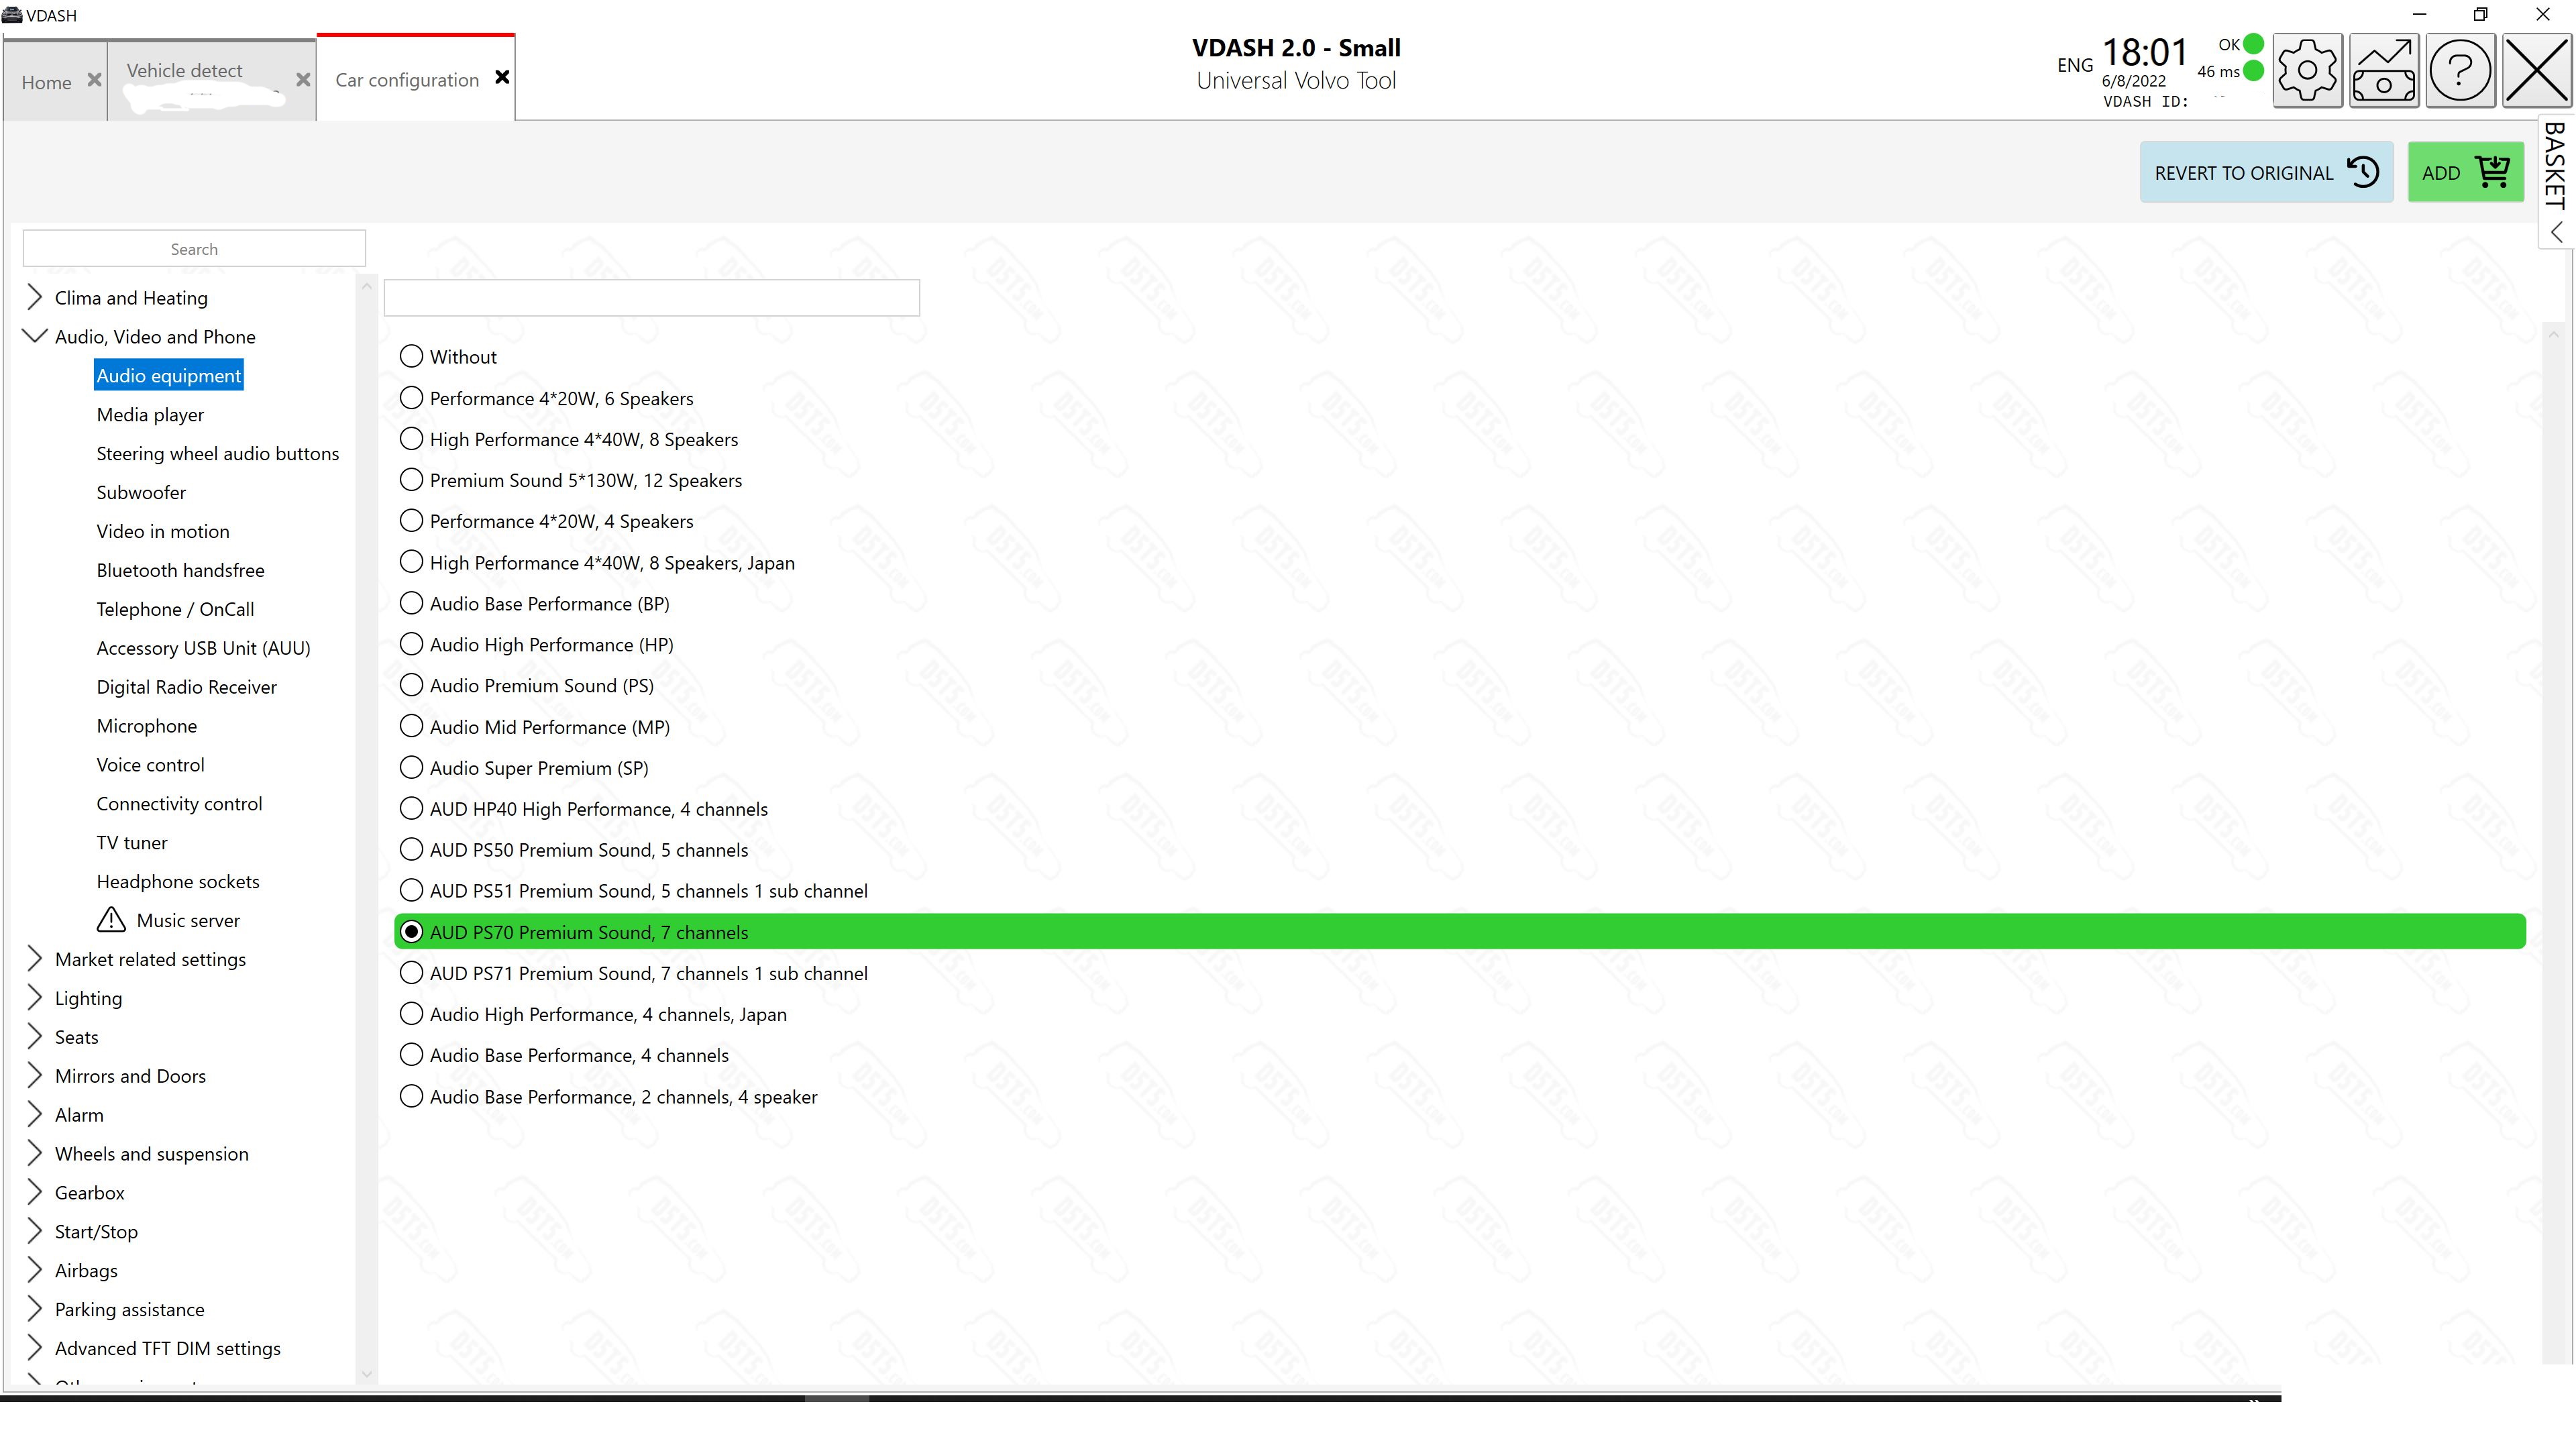The width and height of the screenshot is (2576, 1449).
Task: Collapse Audio, Video and Phone section
Action: click(34, 336)
